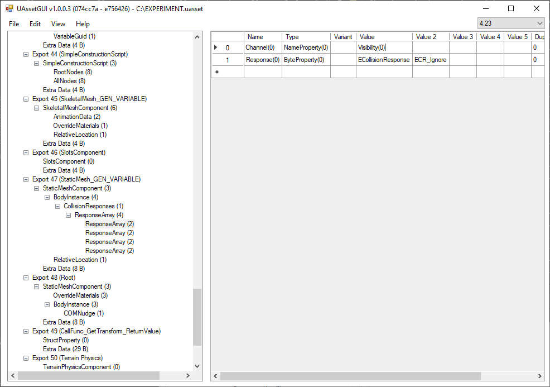This screenshot has height=387, width=550.
Task: Click the NameProperty(0) type cell
Action: pyautogui.click(x=306, y=47)
